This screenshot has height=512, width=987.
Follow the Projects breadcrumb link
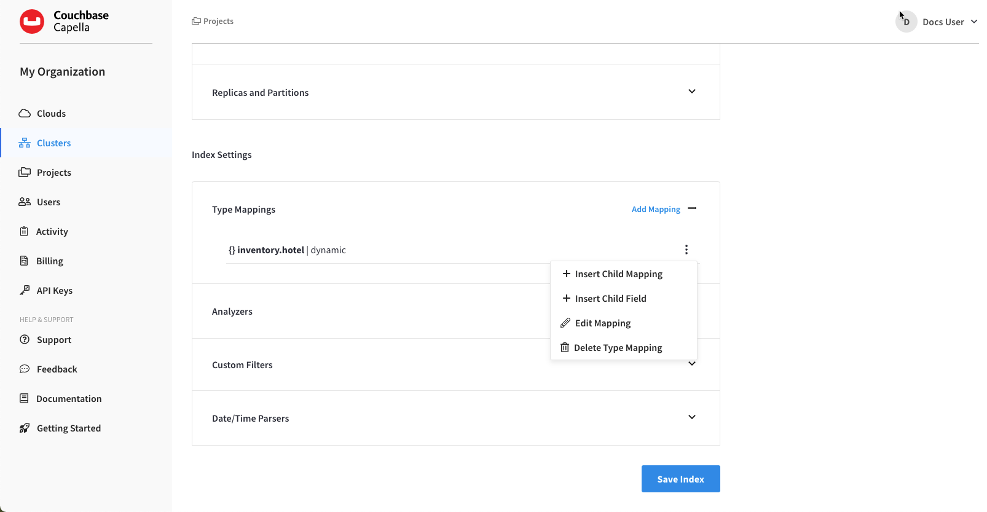click(x=218, y=21)
